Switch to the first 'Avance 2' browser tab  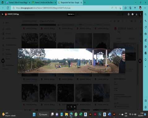pos(18,2)
